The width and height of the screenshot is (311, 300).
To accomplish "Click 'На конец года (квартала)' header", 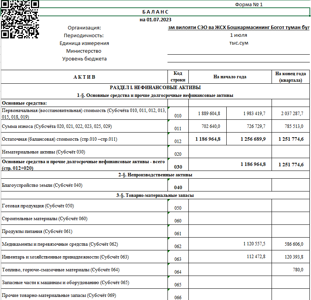I will click(290, 77).
